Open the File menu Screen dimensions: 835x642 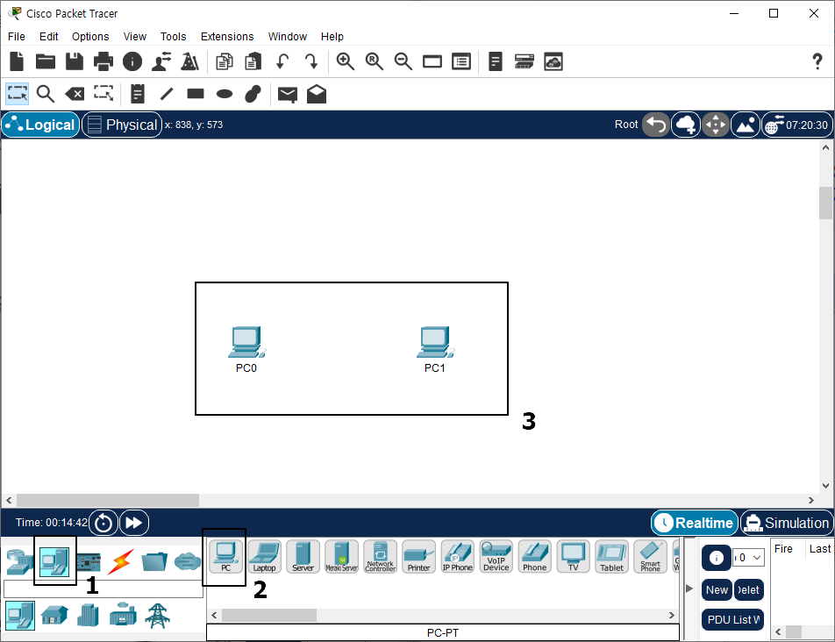(x=17, y=36)
